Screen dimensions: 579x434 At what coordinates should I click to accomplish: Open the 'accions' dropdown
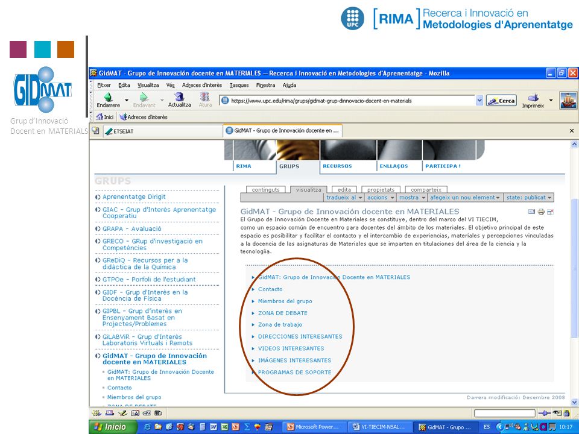381,198
